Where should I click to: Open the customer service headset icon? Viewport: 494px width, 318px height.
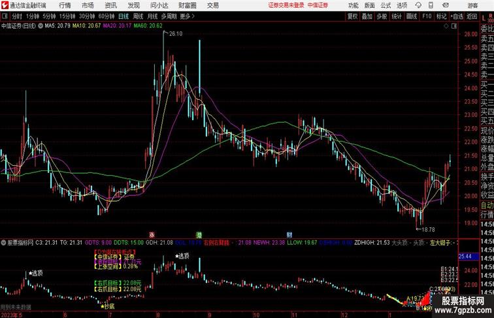pyautogui.click(x=418, y=5)
